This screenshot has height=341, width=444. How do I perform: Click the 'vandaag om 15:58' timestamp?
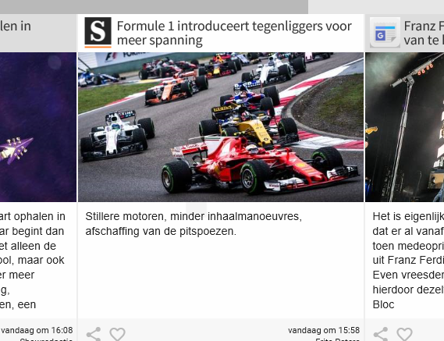324,330
